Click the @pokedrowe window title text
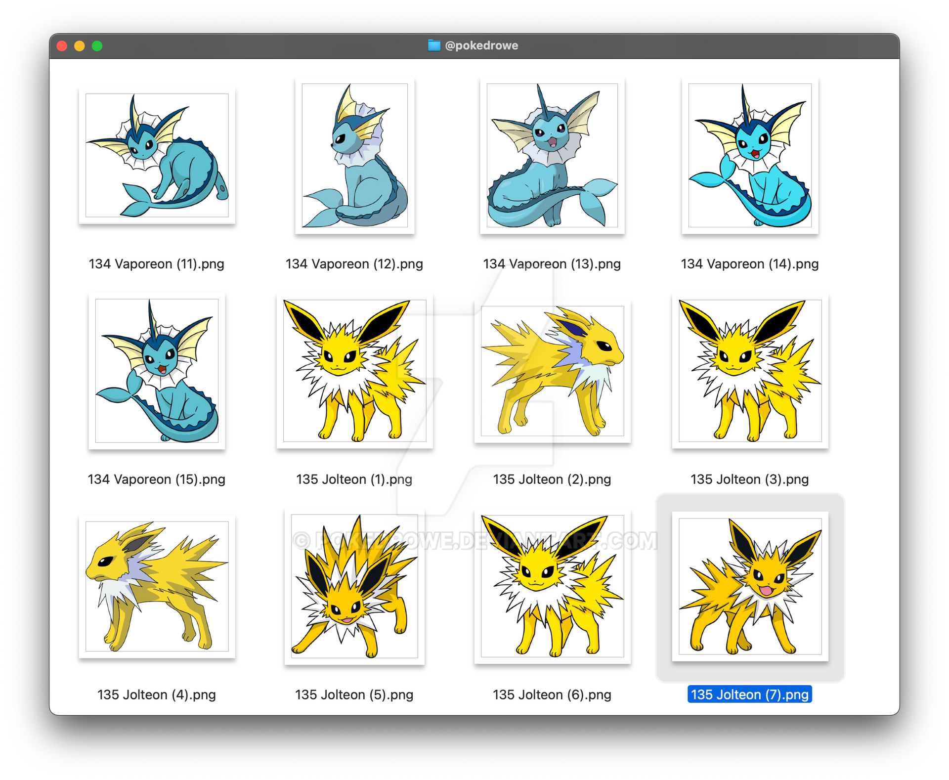This screenshot has height=780, width=949. 481,45
